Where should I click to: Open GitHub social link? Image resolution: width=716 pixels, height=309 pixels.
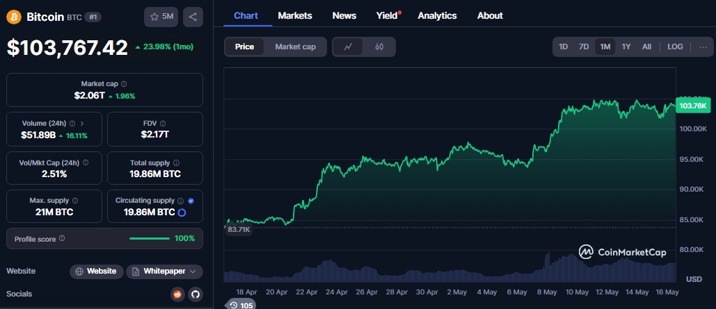[x=196, y=294]
